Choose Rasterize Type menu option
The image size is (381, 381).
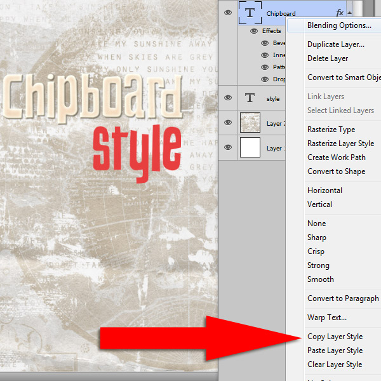coord(331,130)
